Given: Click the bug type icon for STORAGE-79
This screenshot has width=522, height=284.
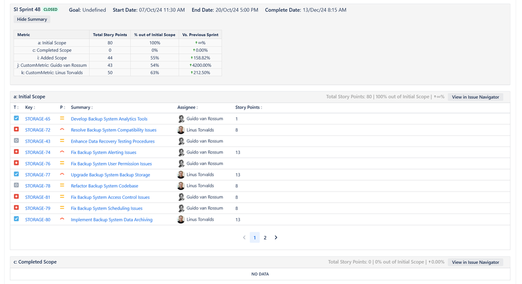Looking at the screenshot, I should (x=16, y=207).
